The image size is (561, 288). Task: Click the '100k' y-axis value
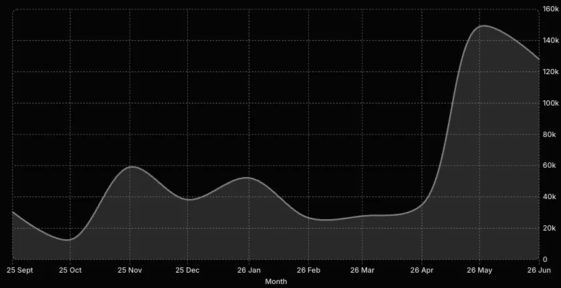[550, 103]
